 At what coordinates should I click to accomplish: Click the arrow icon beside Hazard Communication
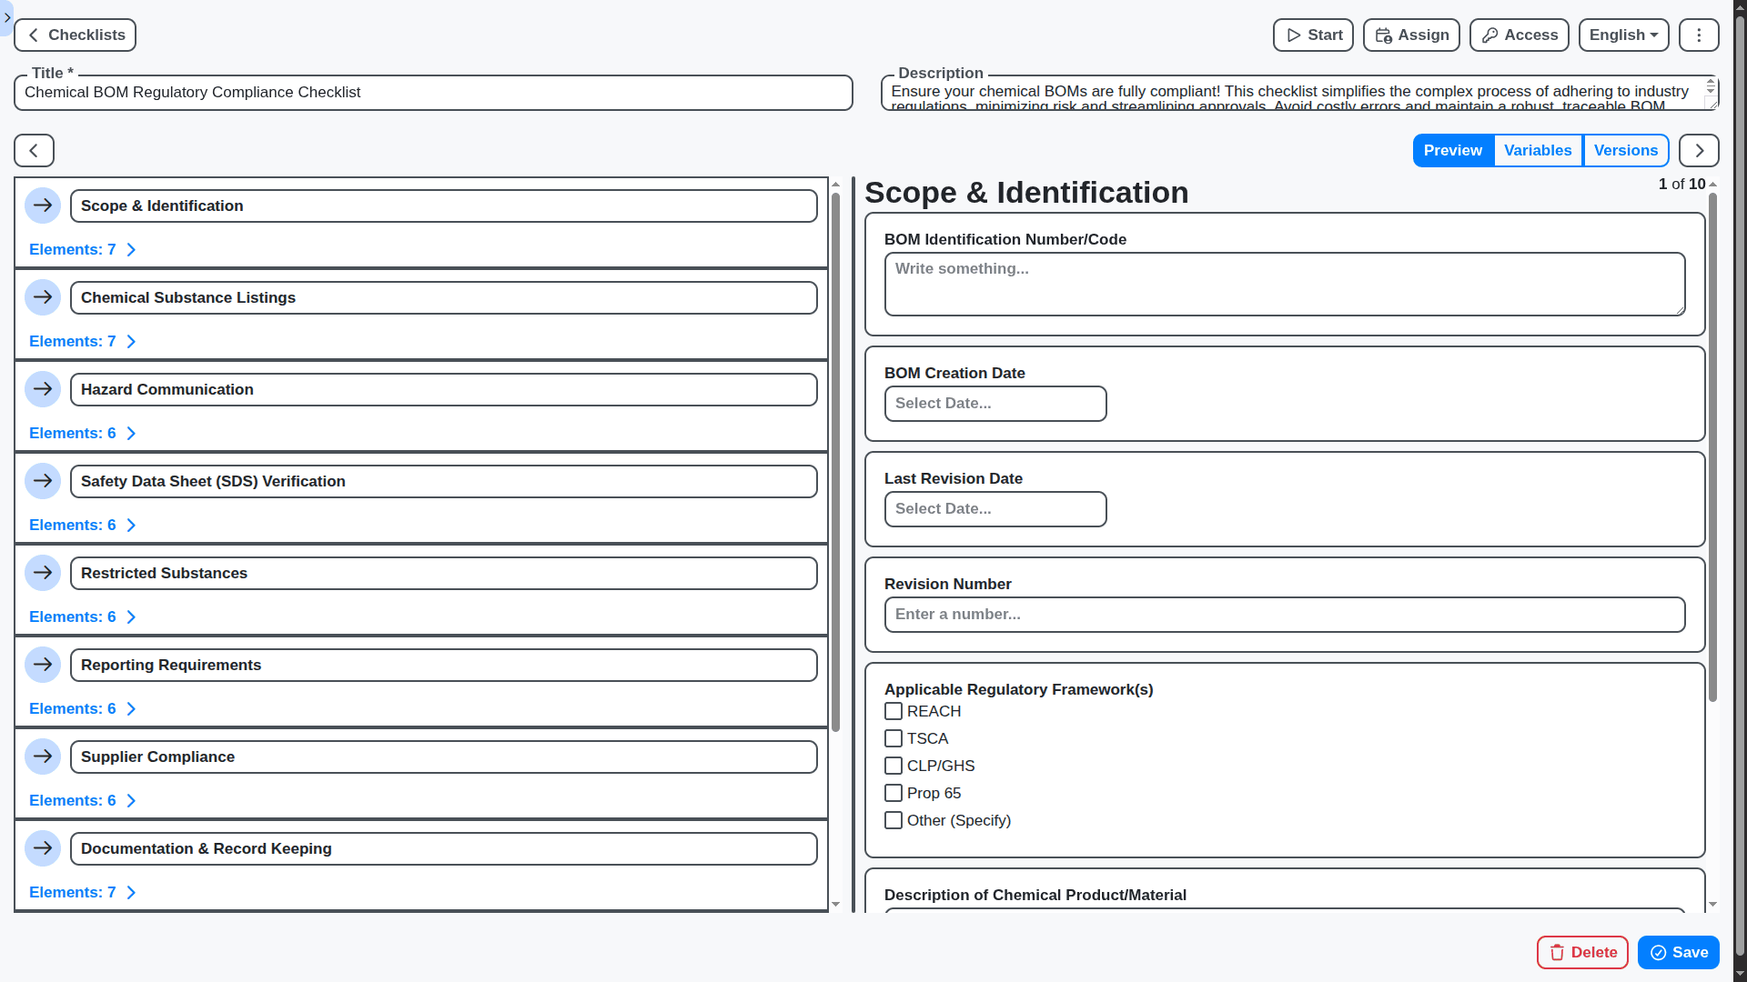[43, 389]
